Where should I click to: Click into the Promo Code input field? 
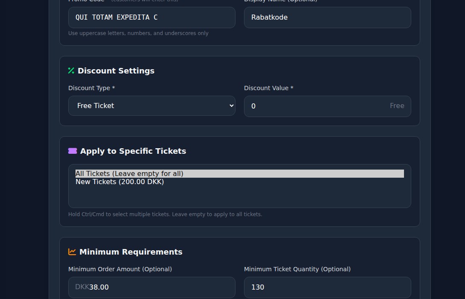click(152, 18)
